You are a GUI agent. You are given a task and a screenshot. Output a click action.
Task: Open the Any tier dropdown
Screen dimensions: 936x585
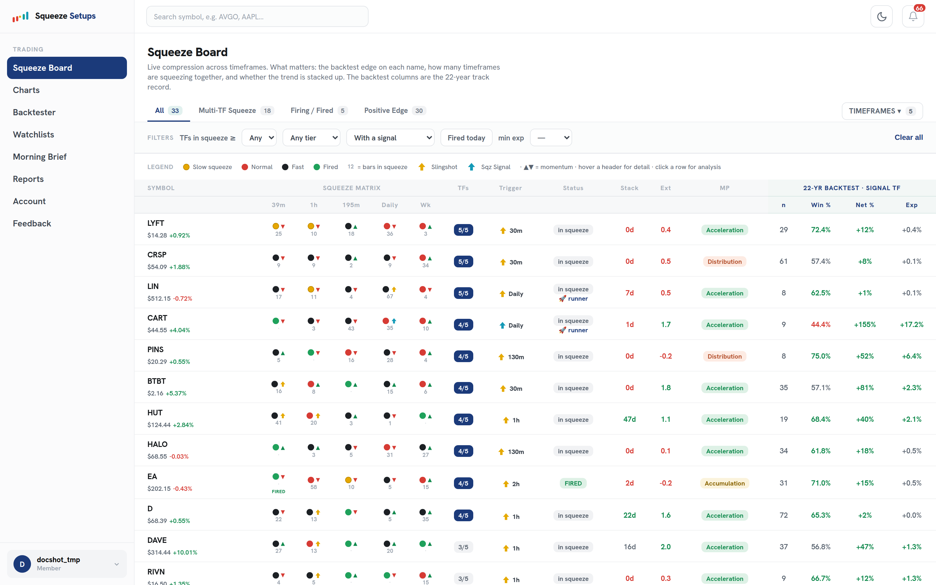[311, 138]
